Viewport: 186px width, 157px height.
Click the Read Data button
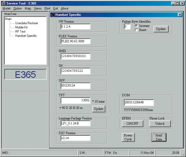tap(159, 137)
